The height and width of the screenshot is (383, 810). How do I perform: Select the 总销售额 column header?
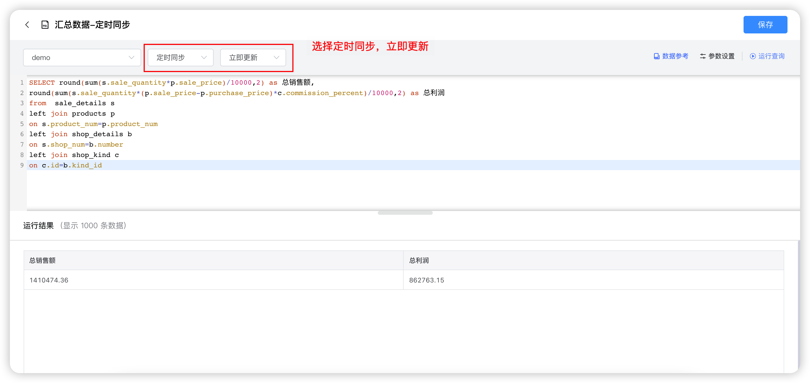coord(42,260)
